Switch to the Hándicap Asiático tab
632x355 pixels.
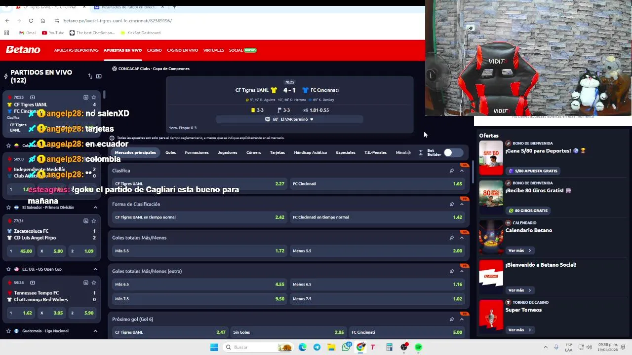(310, 152)
